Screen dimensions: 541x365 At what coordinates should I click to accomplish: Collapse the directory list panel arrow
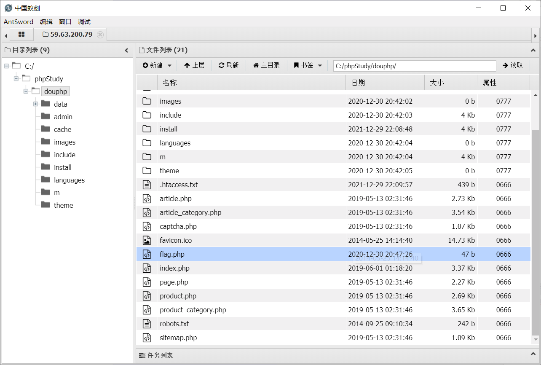click(126, 50)
